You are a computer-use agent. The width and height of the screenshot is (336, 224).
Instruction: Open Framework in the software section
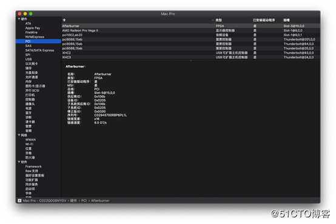click(33, 166)
